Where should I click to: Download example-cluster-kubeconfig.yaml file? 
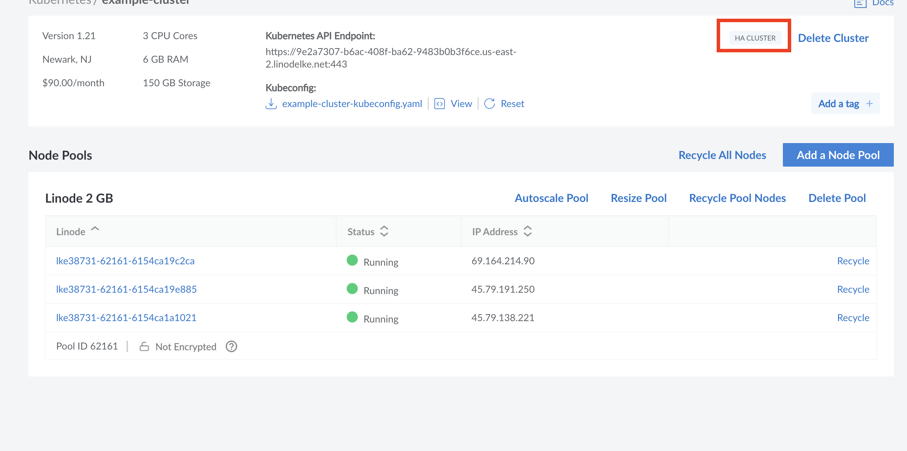(x=352, y=104)
